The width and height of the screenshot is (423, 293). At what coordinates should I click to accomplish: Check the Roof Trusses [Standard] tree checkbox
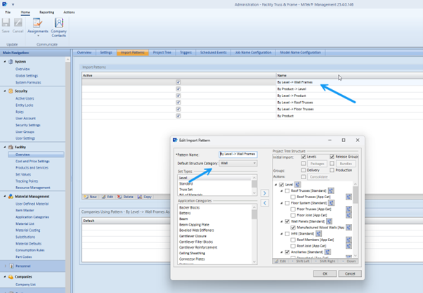[286, 190]
